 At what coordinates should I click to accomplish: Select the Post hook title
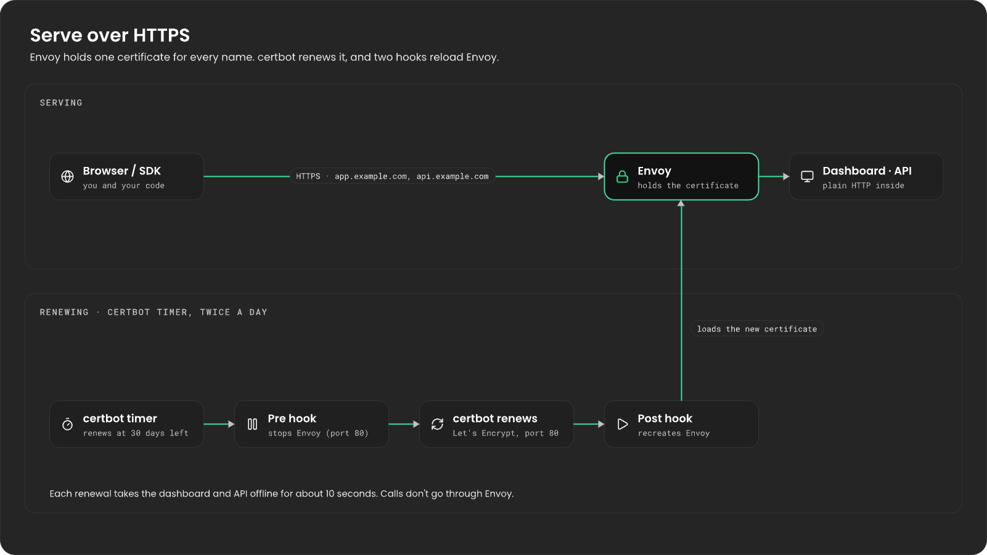point(665,418)
